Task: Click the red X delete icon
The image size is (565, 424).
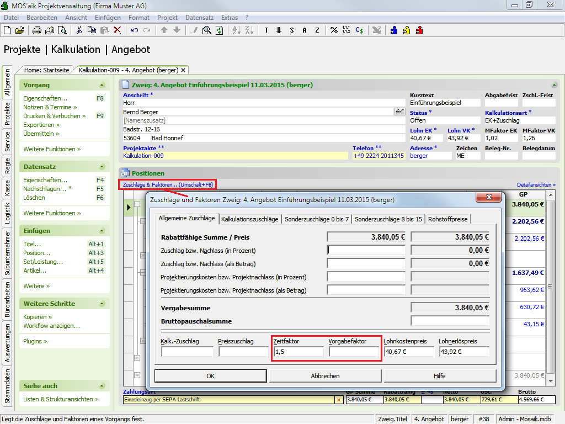Action: click(117, 30)
